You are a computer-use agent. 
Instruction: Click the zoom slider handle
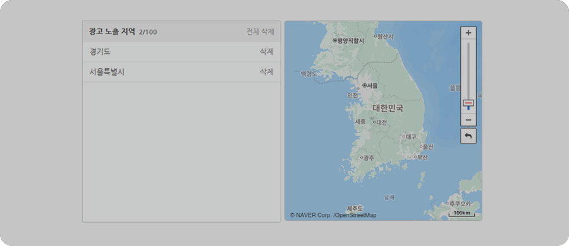coord(468,103)
